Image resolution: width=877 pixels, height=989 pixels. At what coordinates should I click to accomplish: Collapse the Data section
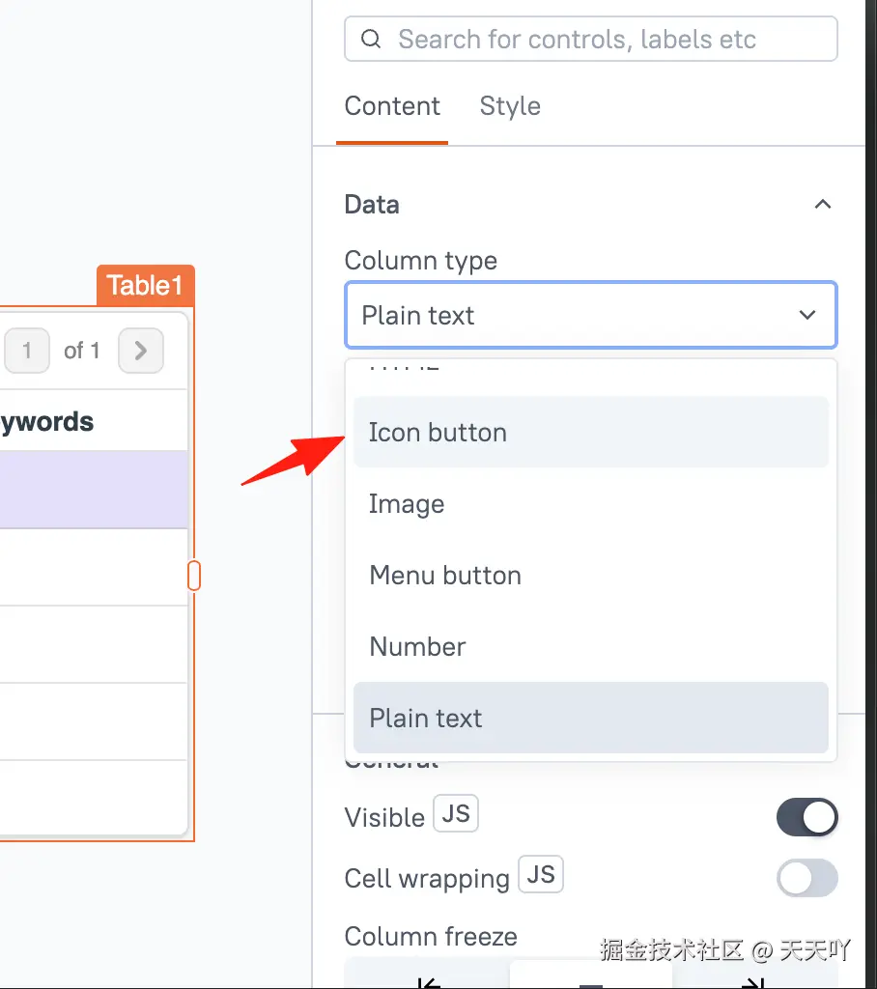click(x=822, y=205)
